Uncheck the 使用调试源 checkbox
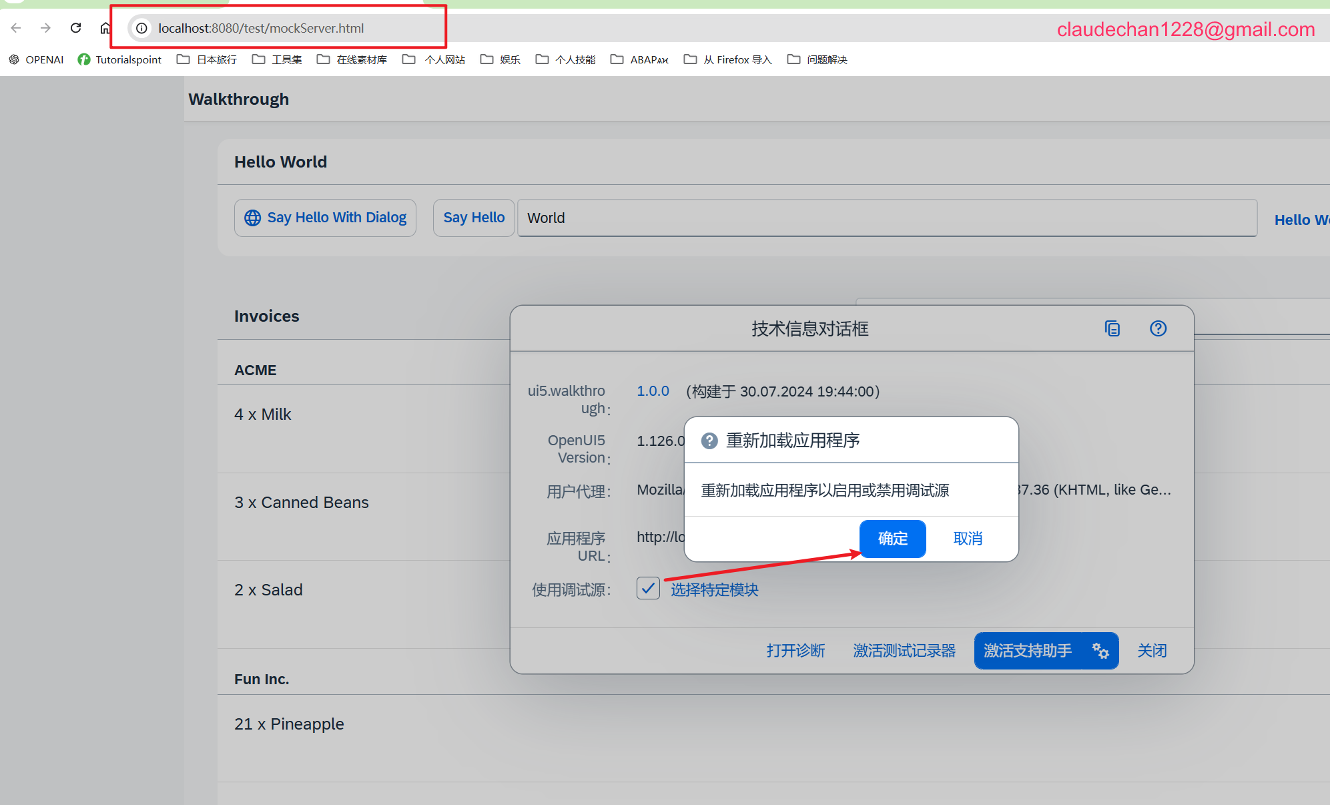Screen dimensions: 1330x805 click(648, 588)
